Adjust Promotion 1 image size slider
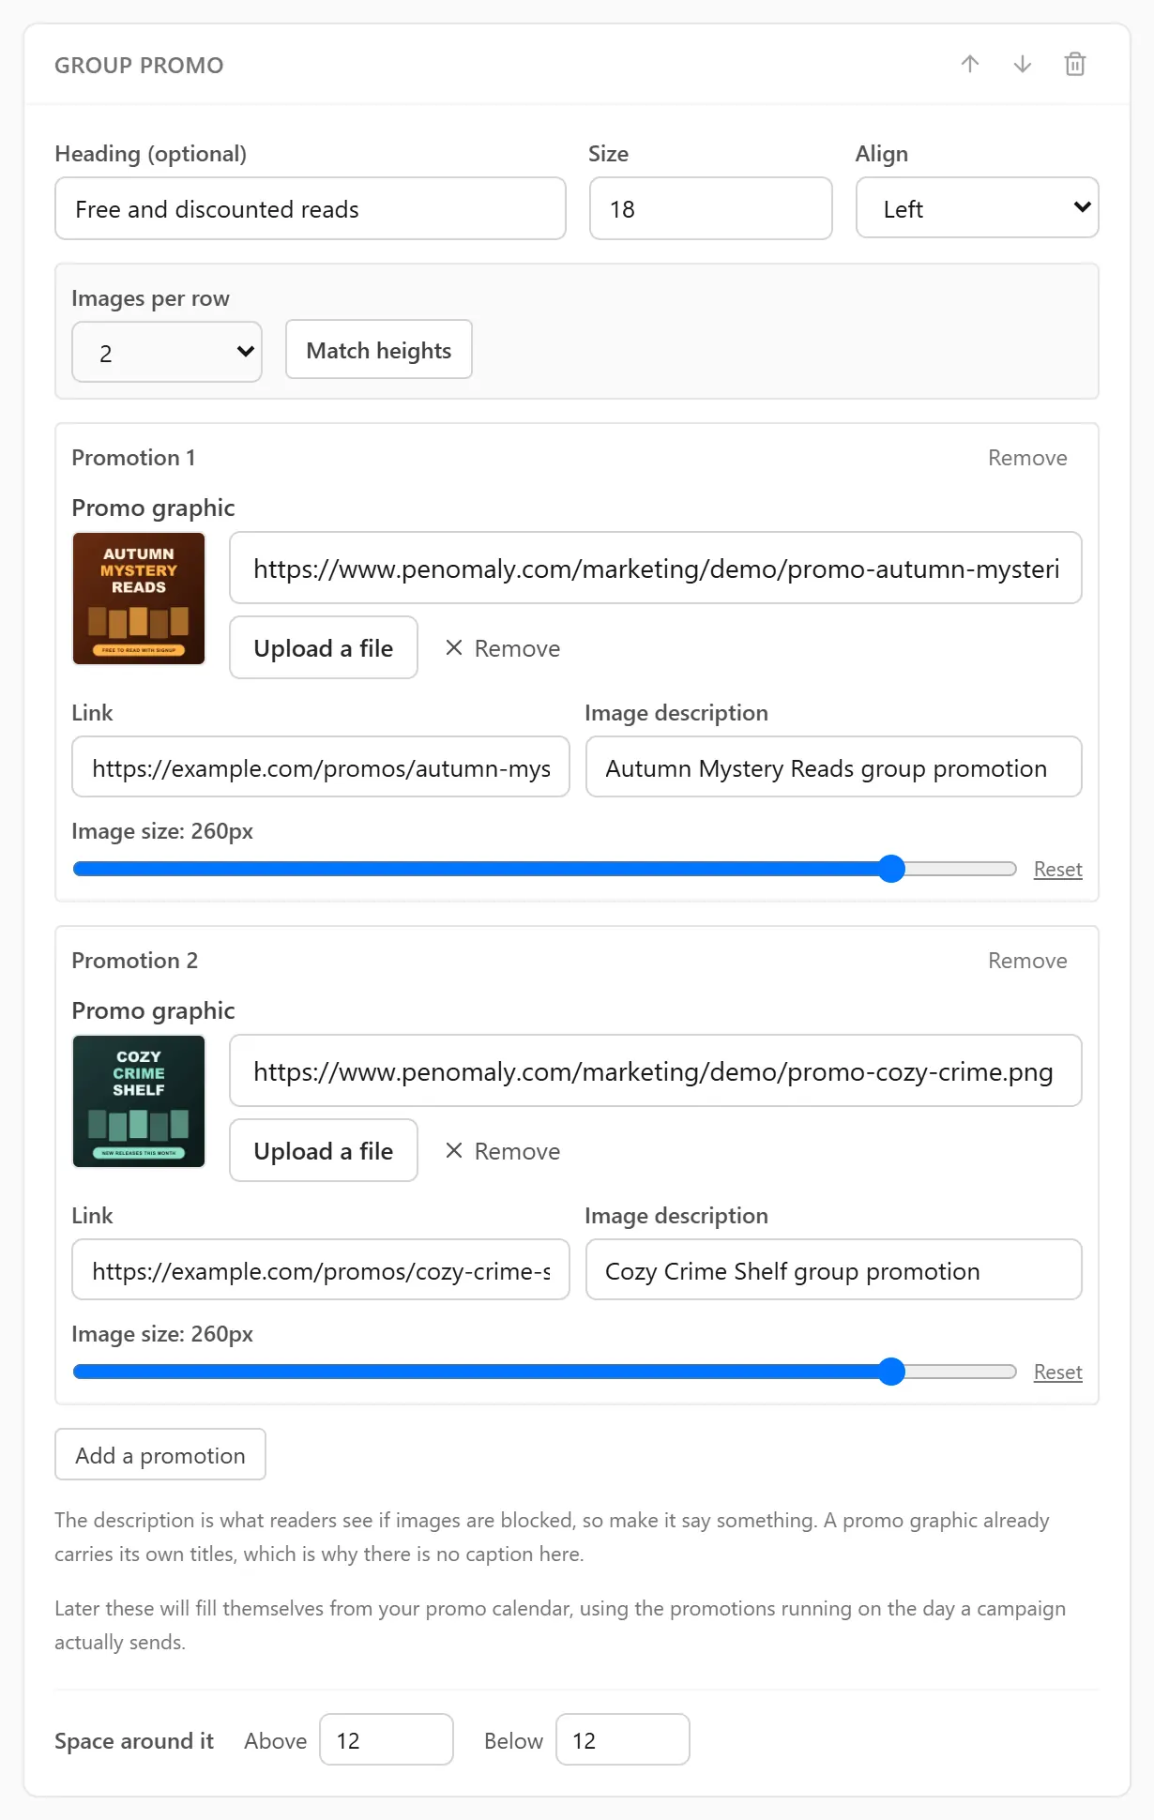This screenshot has height=1820, width=1154. 545,869
